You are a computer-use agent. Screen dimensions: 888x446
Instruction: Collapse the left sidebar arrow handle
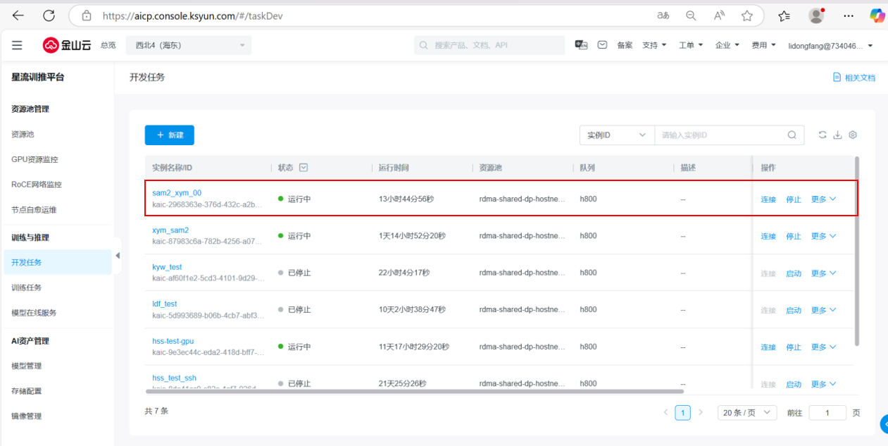(x=118, y=256)
